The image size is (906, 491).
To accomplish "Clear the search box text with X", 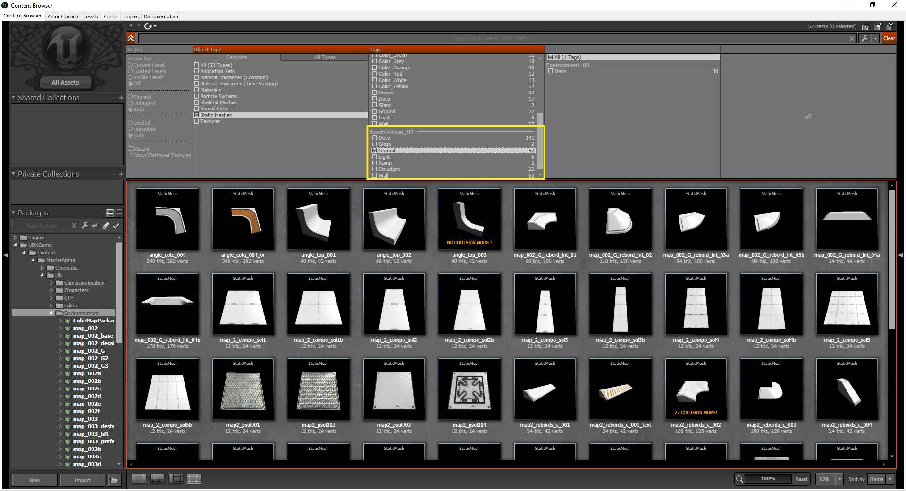I will [x=852, y=38].
